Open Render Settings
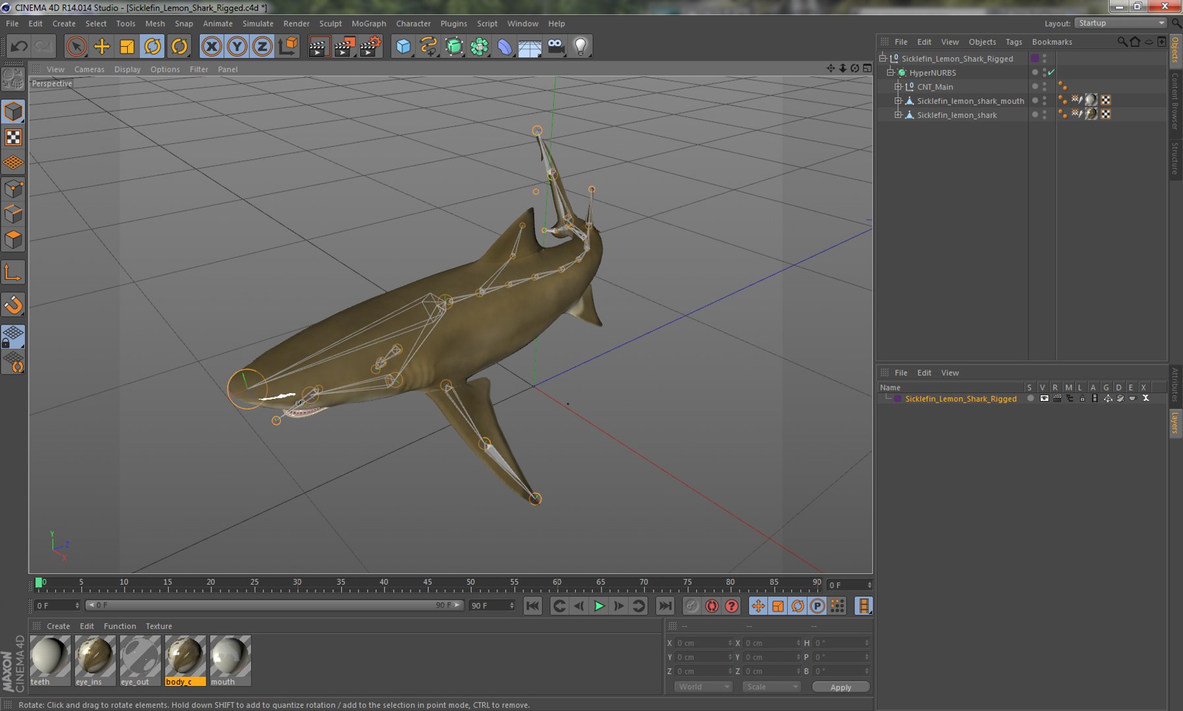This screenshot has height=711, width=1183. pos(371,46)
